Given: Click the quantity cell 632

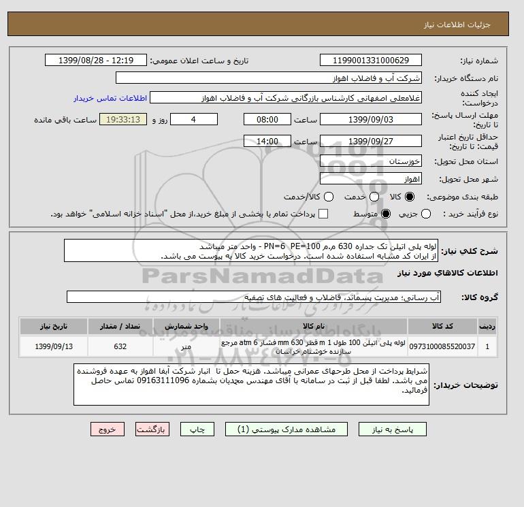Looking at the screenshot, I should pyautogui.click(x=120, y=346).
